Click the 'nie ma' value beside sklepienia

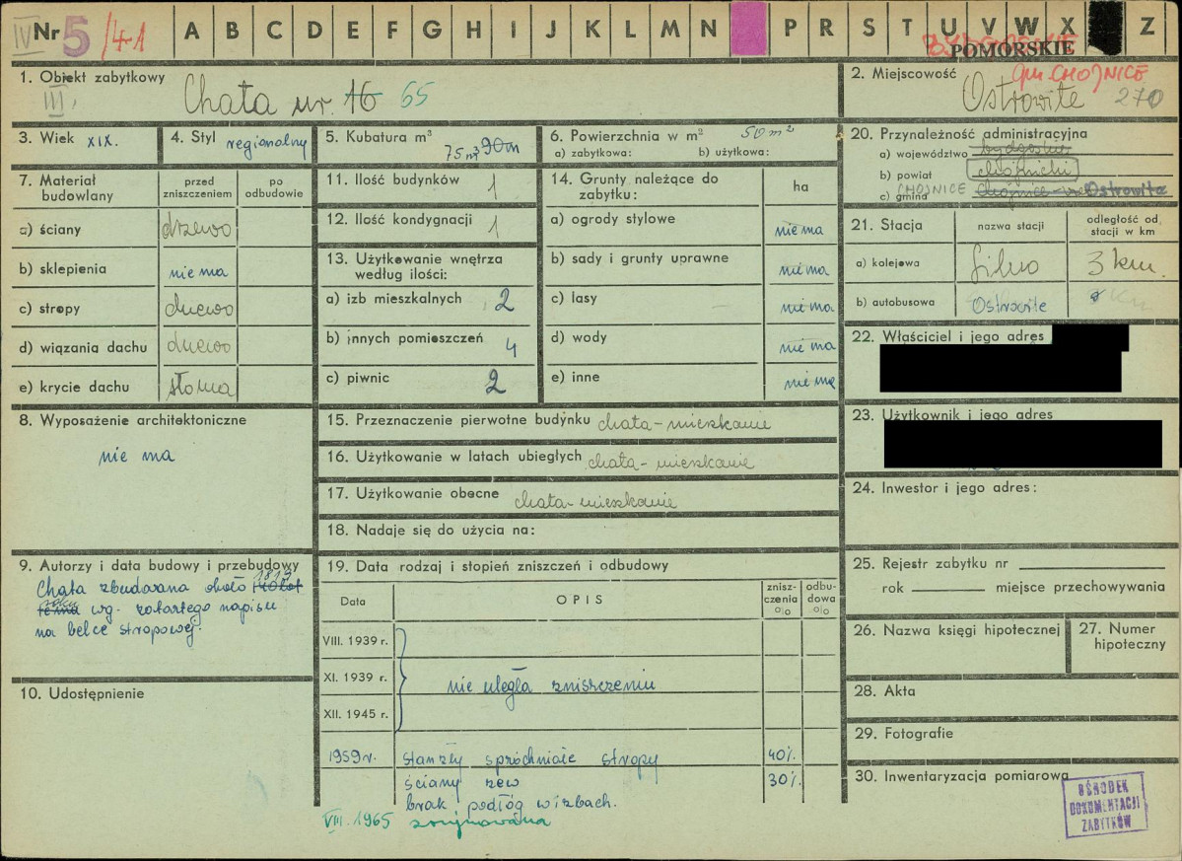click(x=197, y=272)
